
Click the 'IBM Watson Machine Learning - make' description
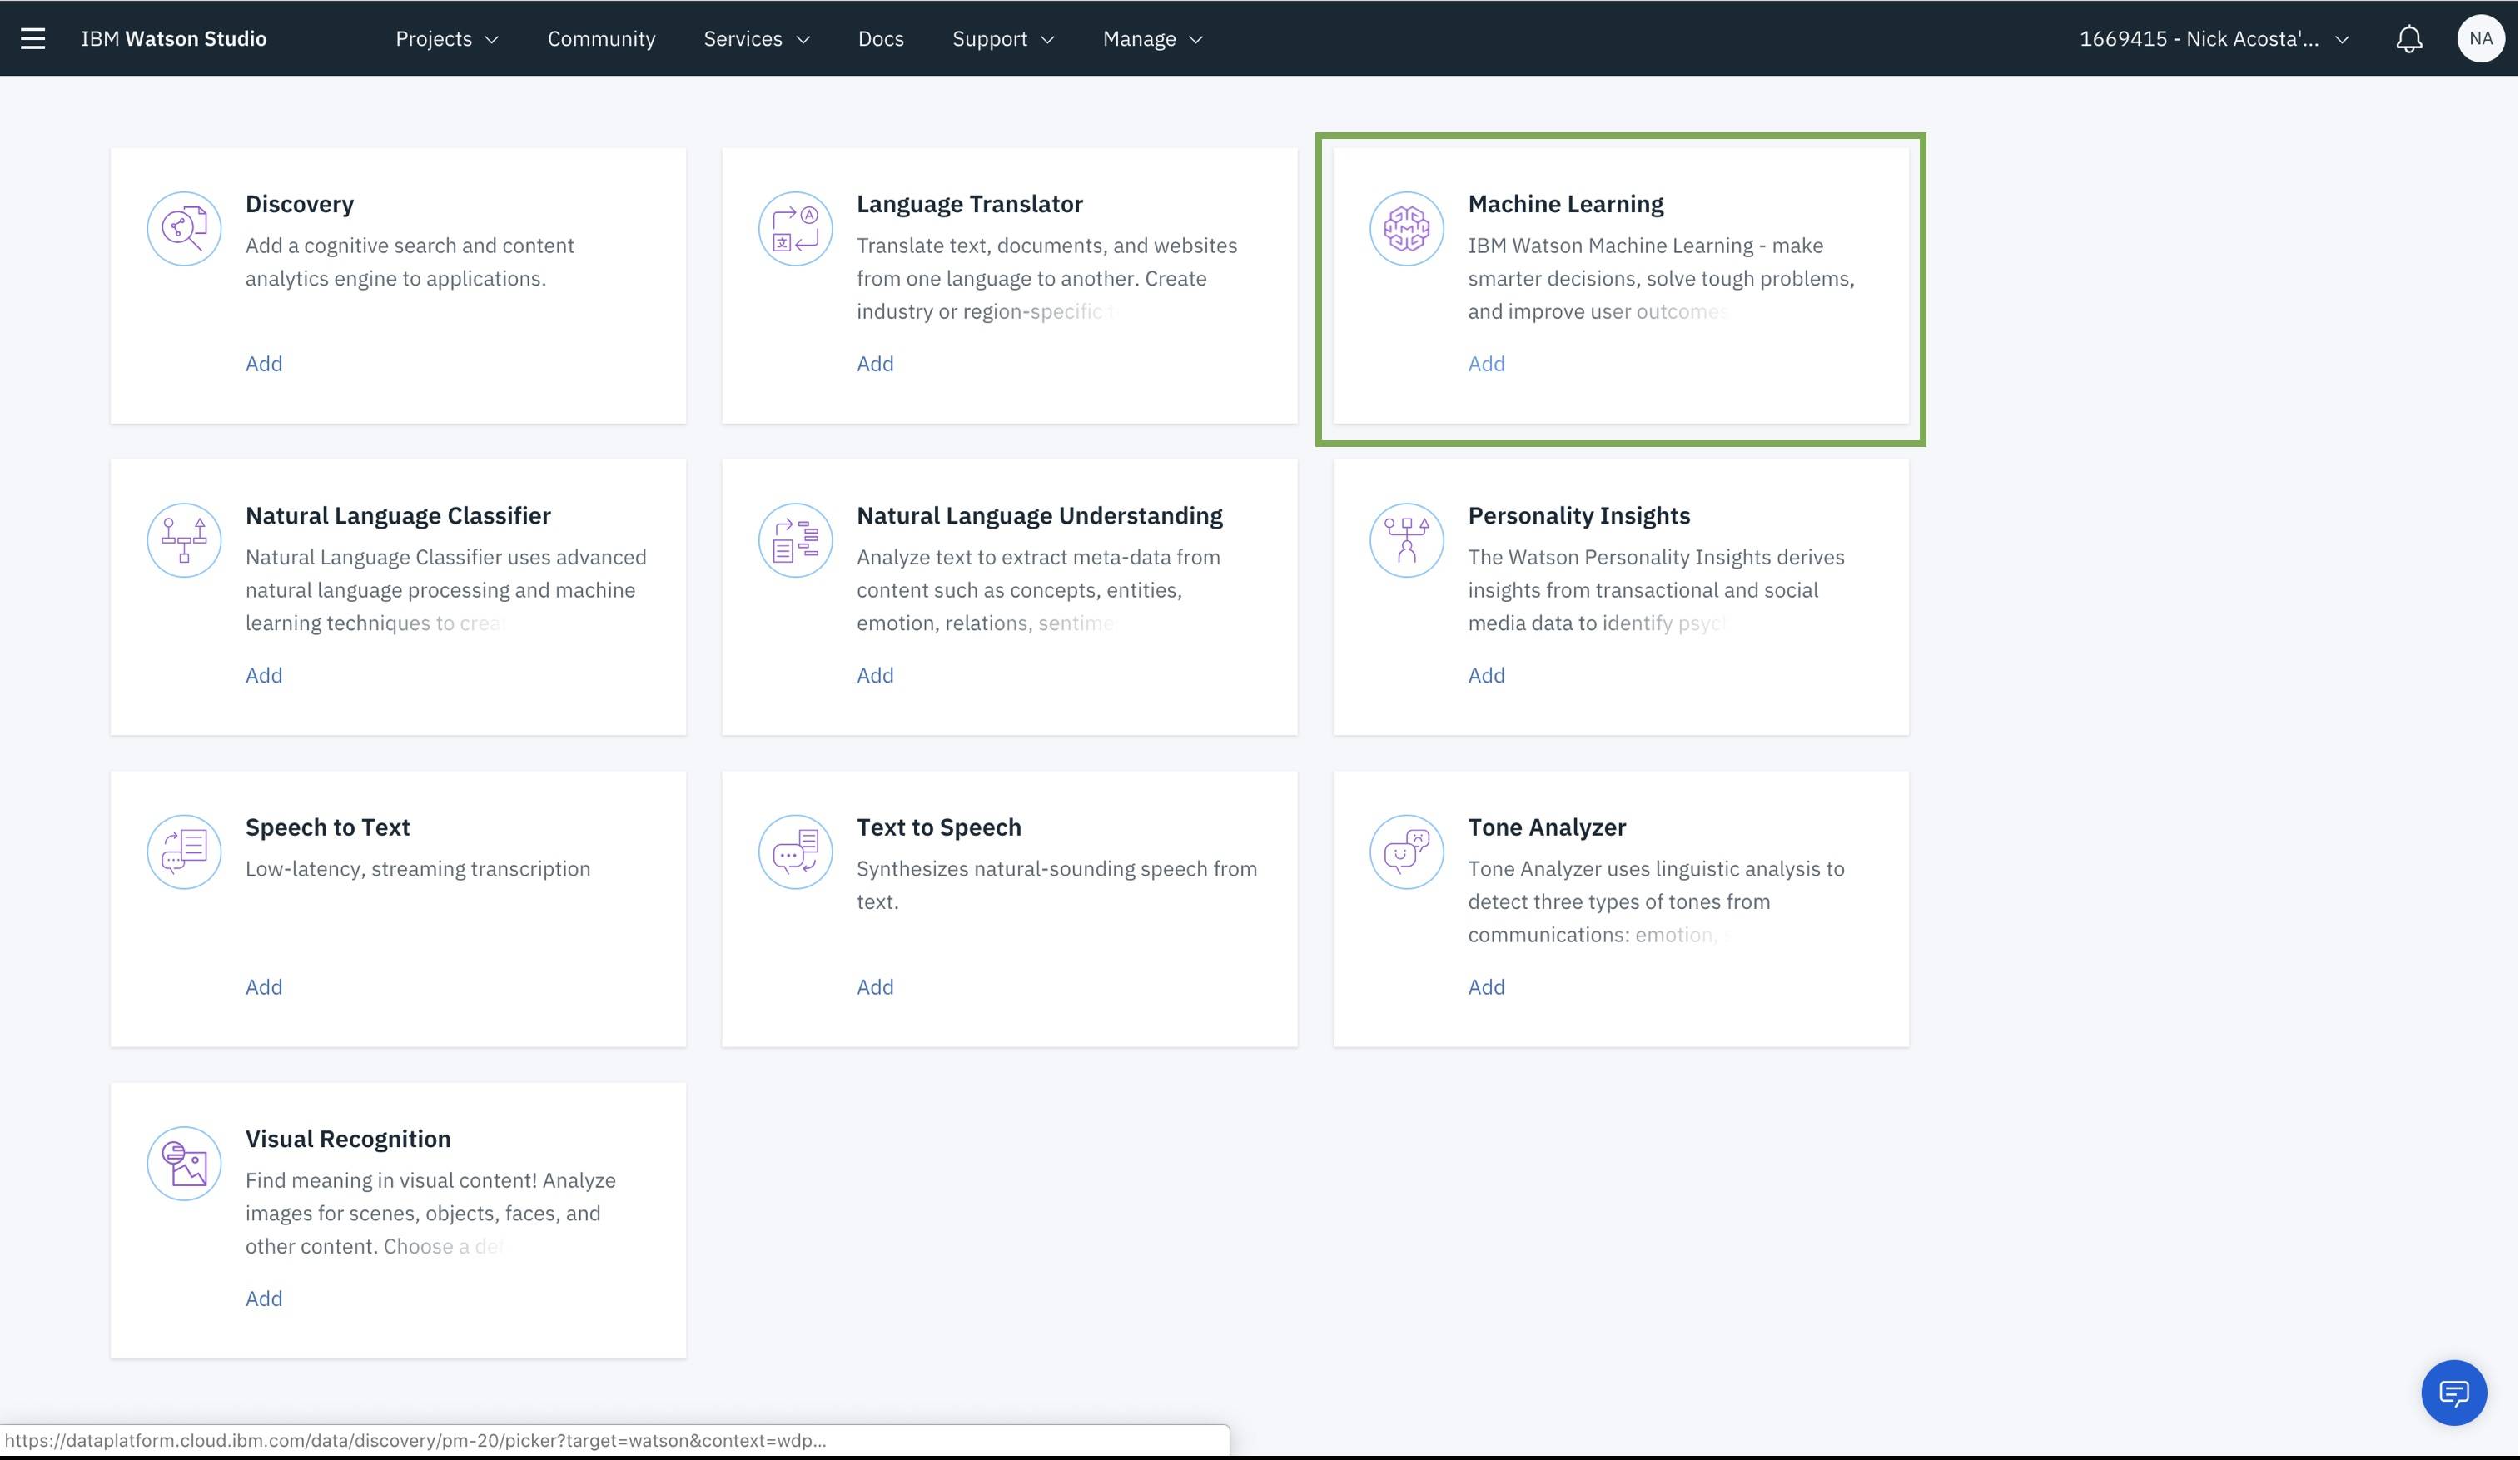pos(1661,278)
